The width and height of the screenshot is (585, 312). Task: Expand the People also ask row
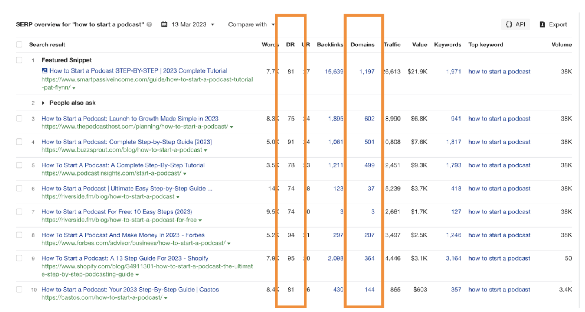[43, 103]
